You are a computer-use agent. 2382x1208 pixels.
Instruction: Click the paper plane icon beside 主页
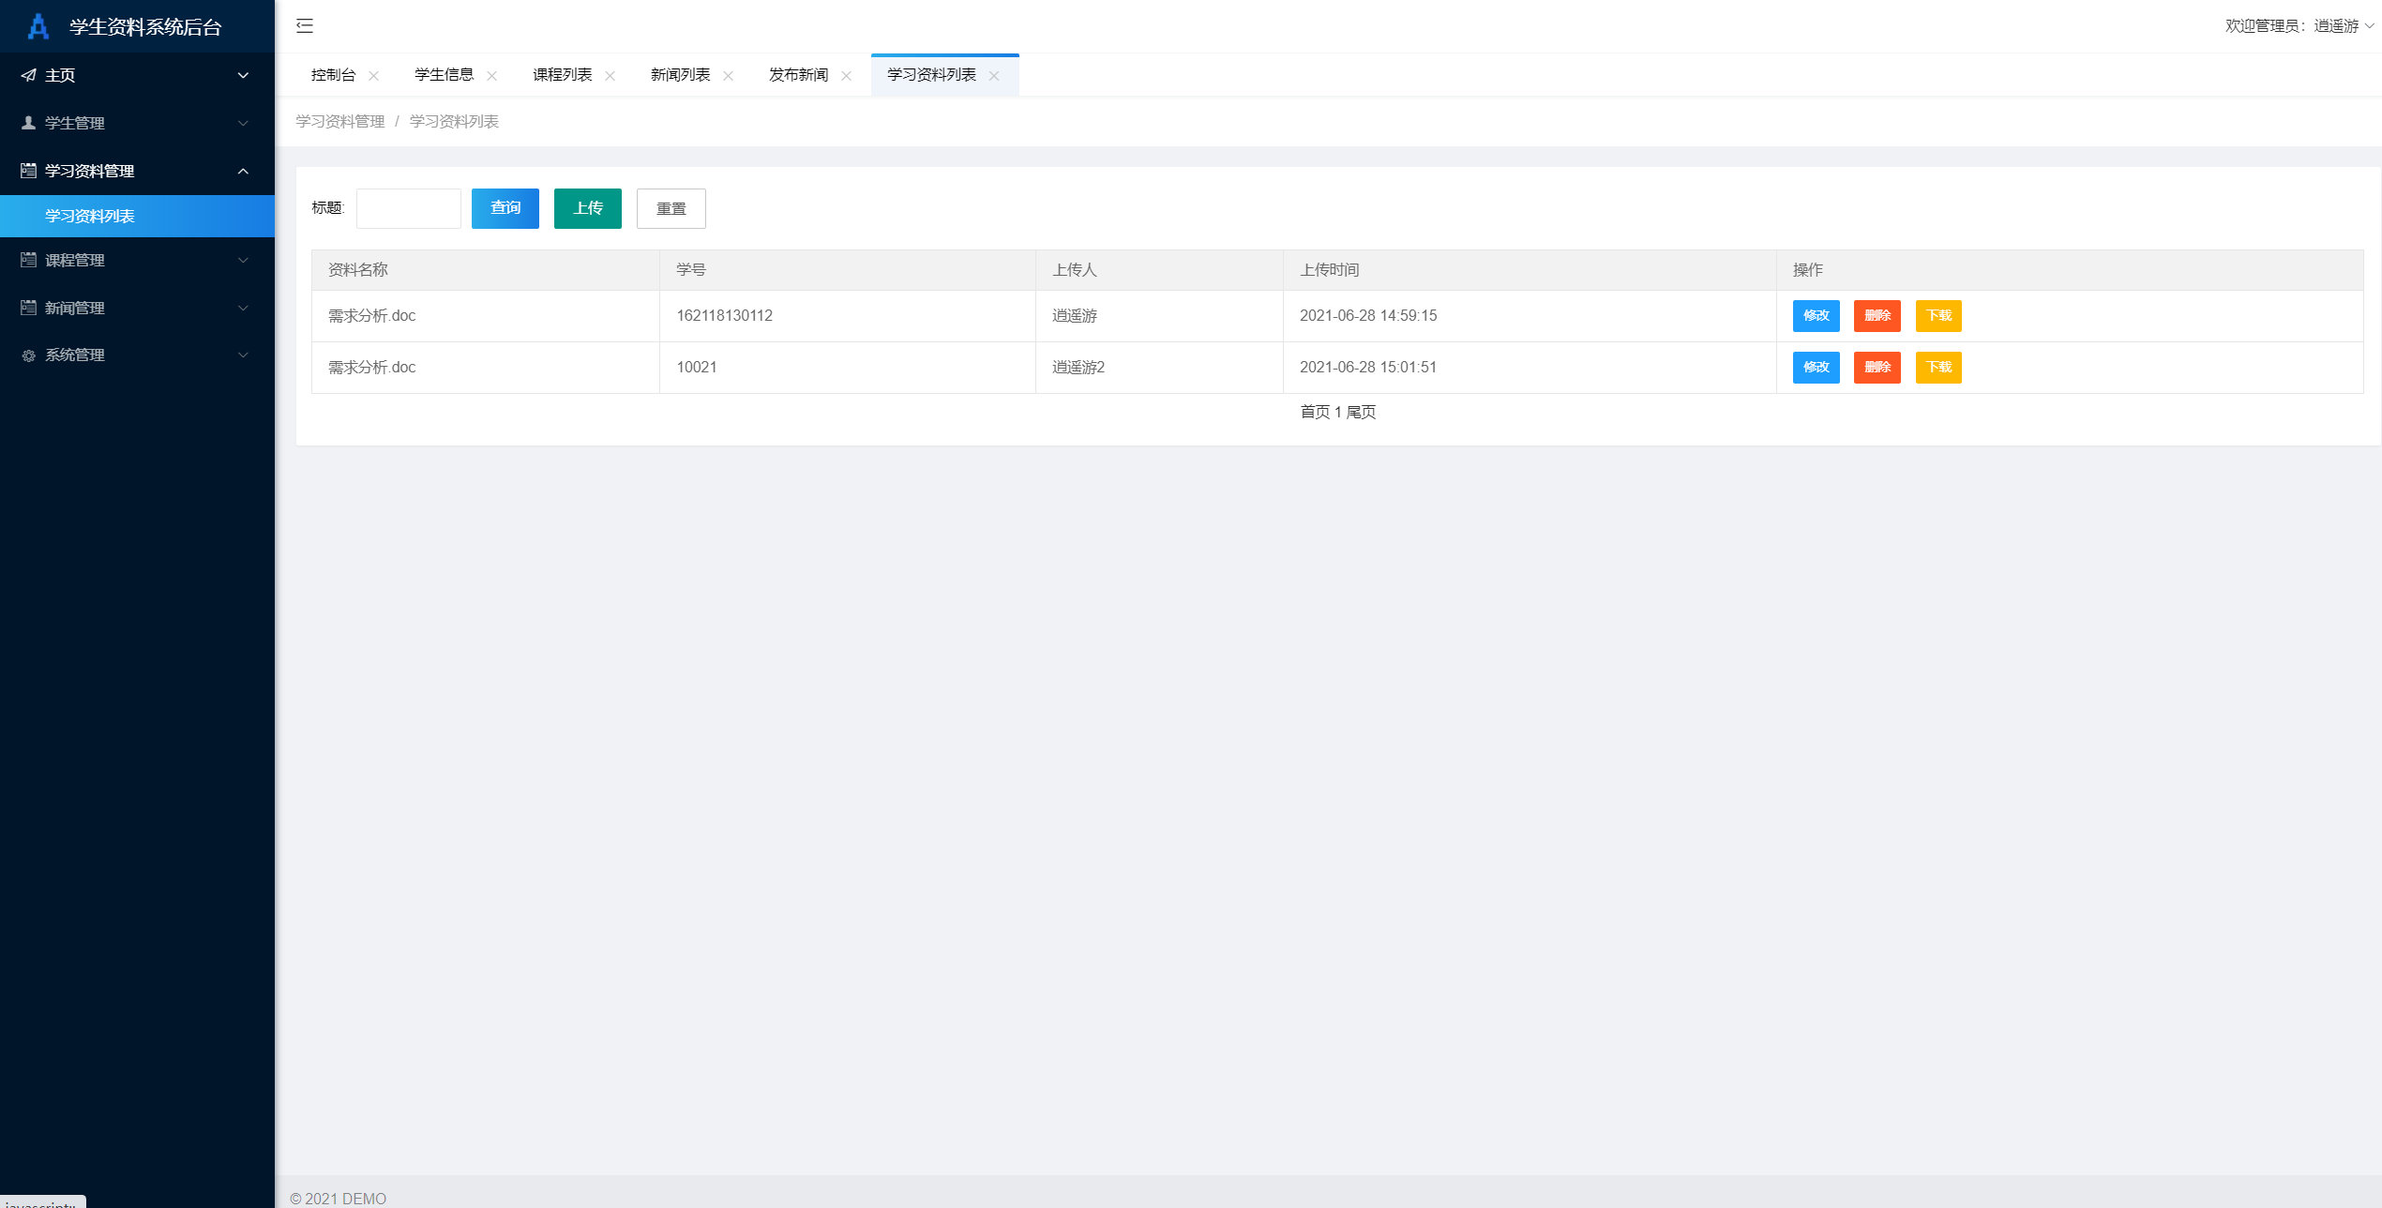(29, 75)
